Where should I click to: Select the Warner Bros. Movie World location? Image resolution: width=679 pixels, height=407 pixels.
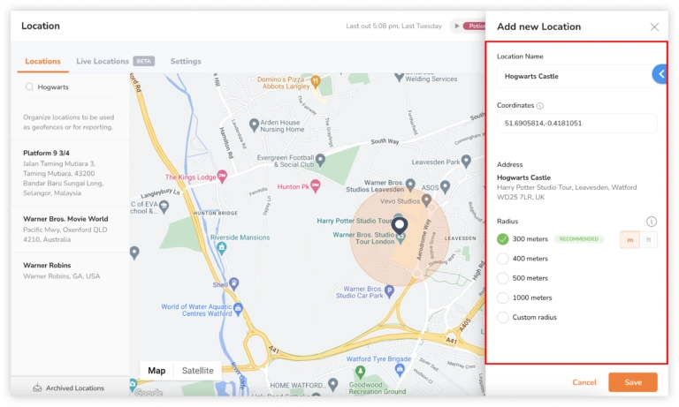tap(70, 230)
